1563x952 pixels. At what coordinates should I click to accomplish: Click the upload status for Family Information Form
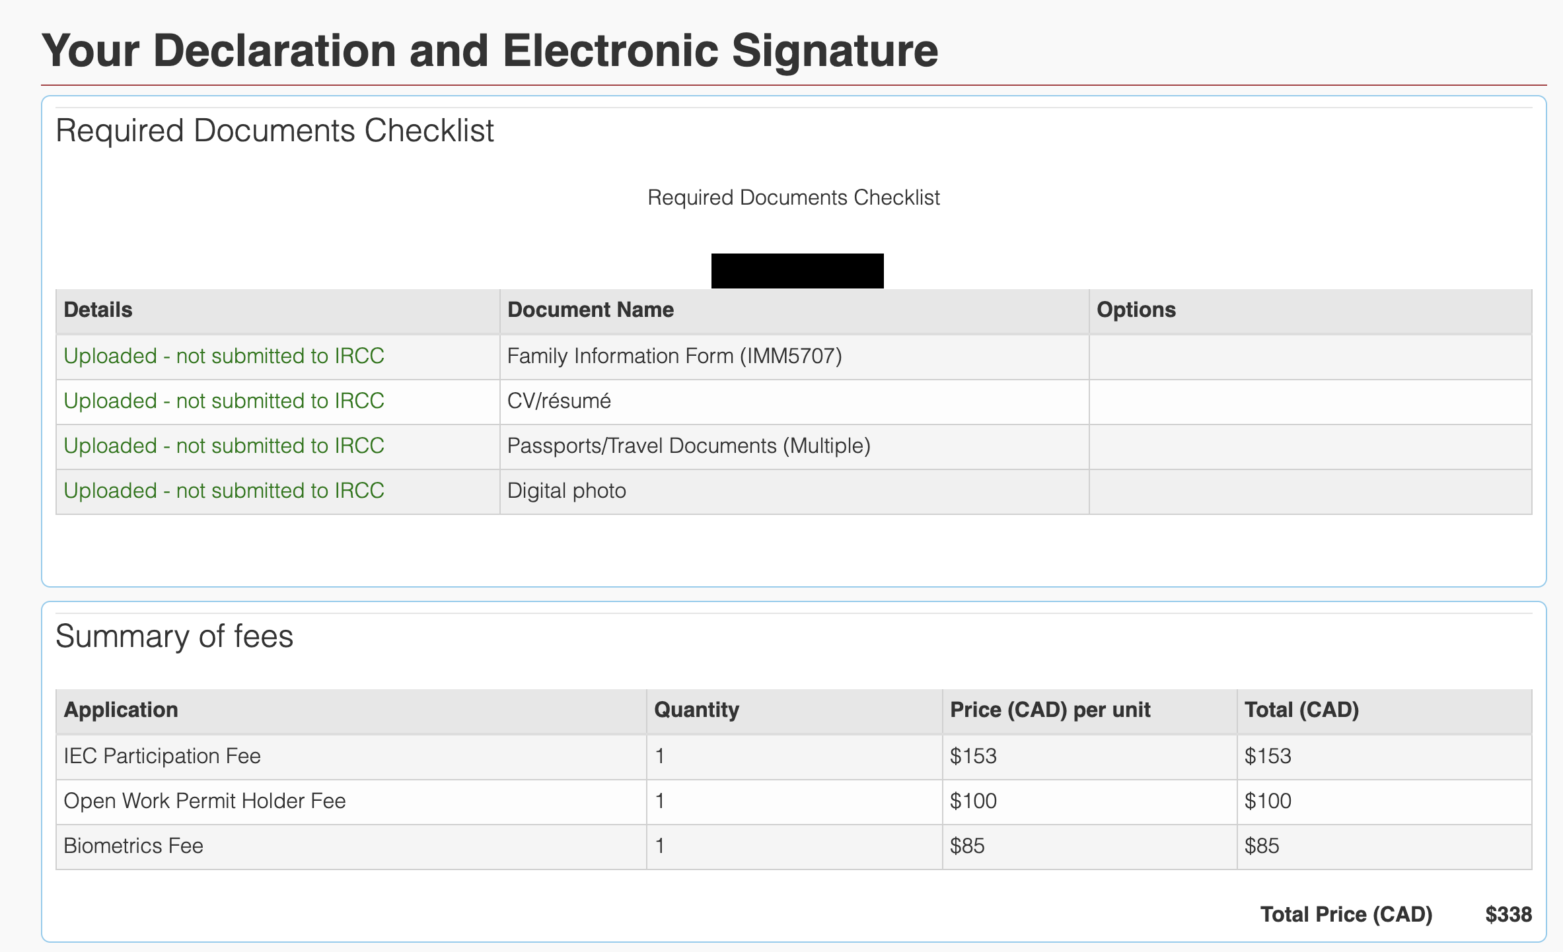tap(224, 357)
